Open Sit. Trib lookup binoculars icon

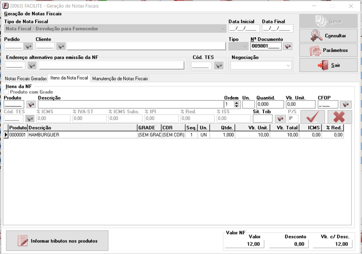280,118
